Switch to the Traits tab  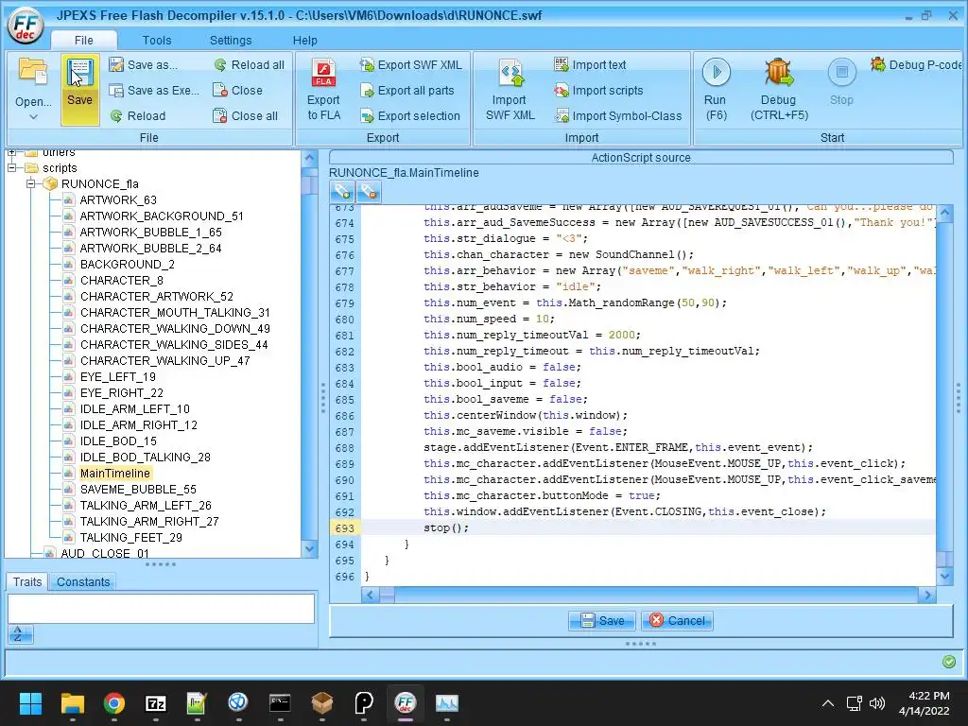tap(27, 581)
